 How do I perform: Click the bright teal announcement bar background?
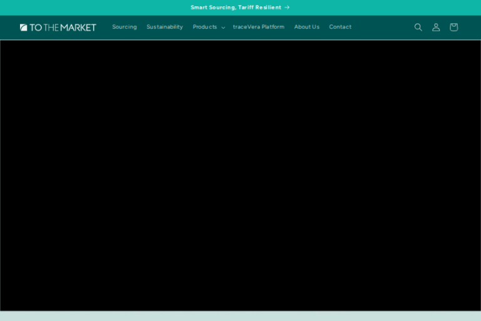[94, 8]
